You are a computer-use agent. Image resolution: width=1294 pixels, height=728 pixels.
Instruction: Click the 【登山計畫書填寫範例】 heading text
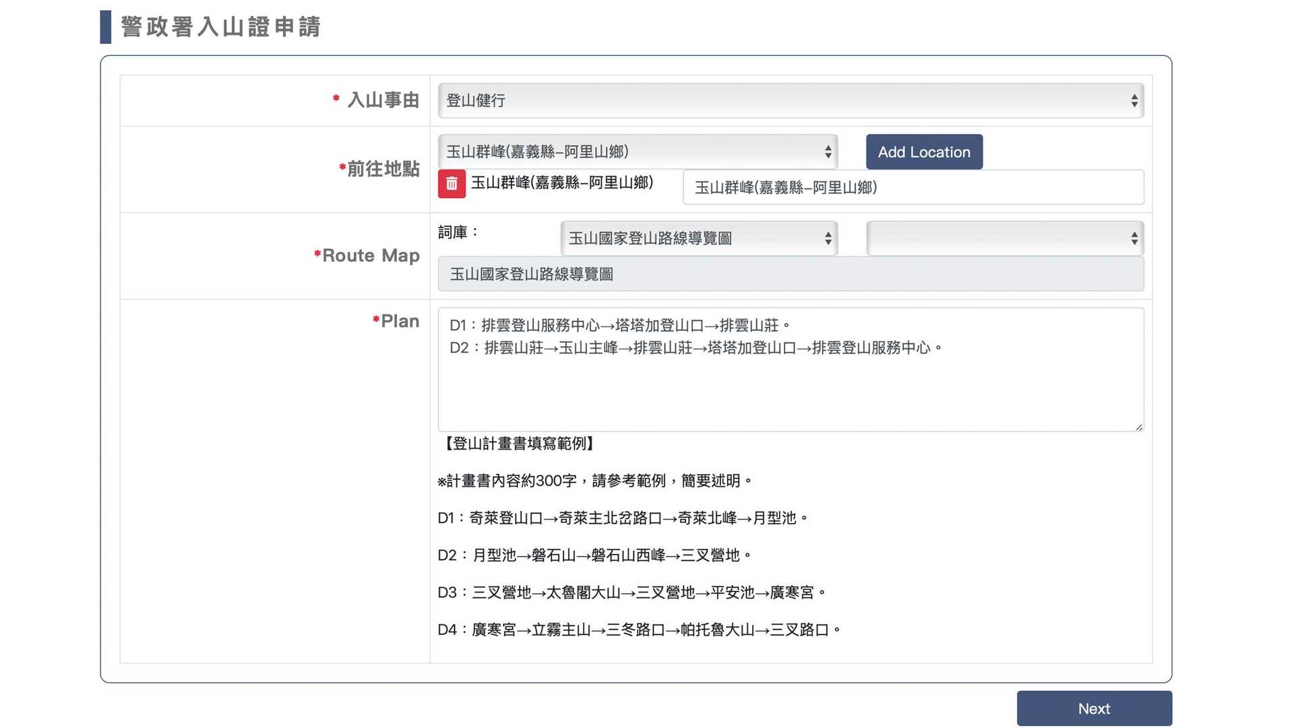tap(518, 444)
